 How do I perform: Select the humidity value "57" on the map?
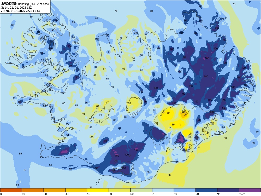(104, 68)
